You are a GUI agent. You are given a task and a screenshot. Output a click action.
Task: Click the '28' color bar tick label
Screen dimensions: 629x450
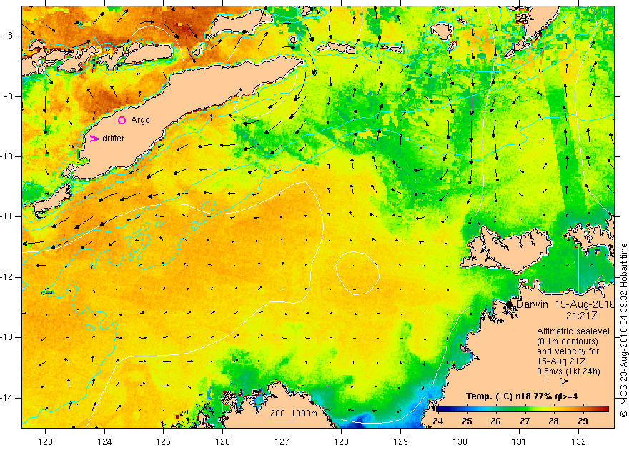point(553,421)
